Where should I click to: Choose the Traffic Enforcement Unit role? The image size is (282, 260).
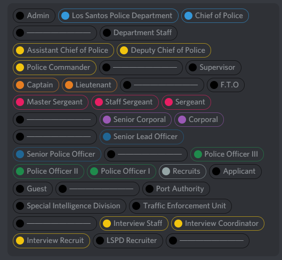[x=180, y=206]
